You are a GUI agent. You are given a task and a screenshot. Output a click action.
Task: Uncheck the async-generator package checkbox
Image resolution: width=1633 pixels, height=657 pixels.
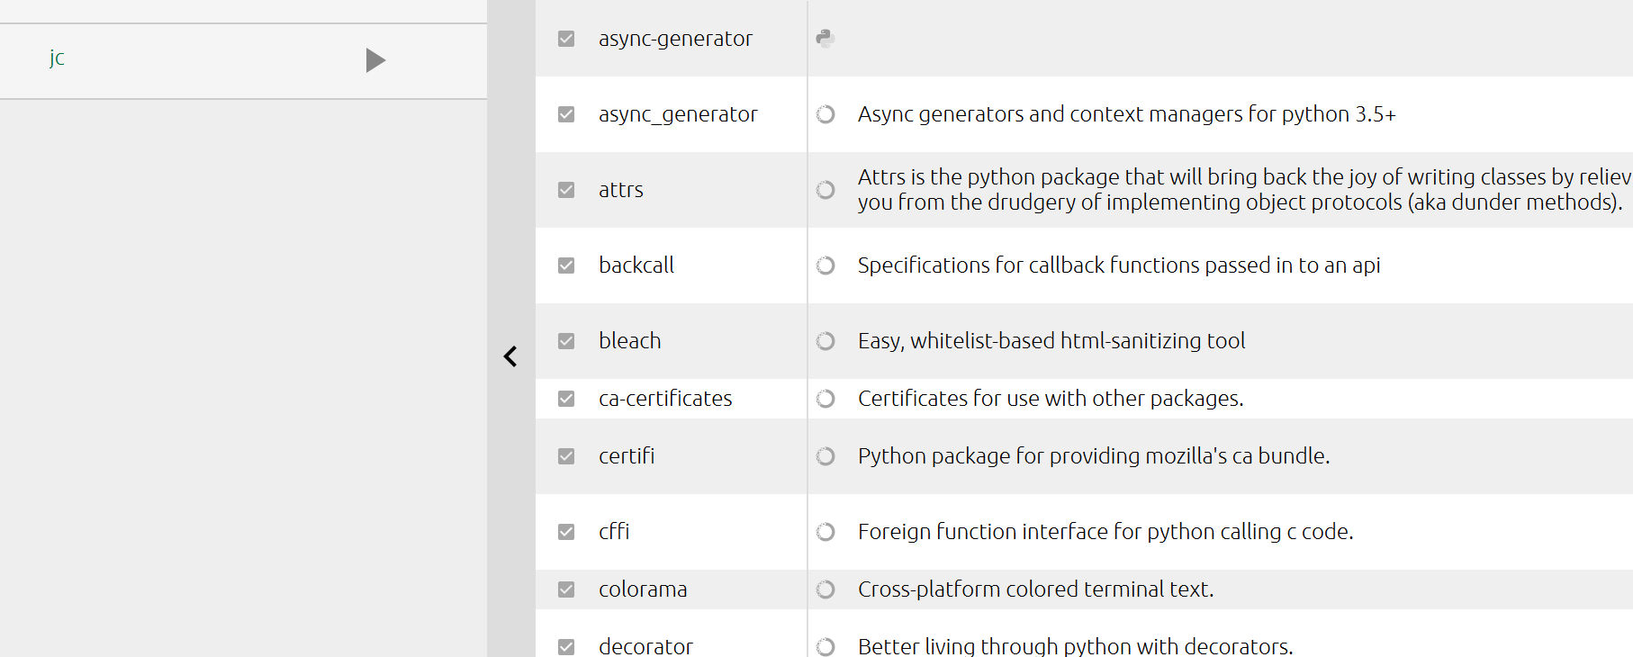point(566,39)
